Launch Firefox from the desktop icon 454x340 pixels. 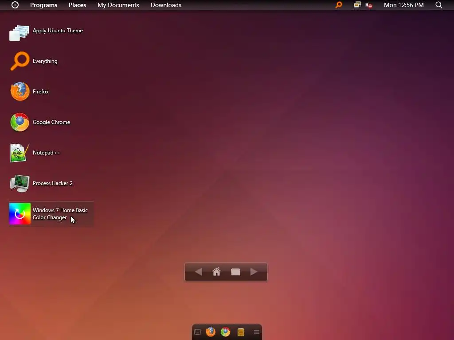[x=20, y=91]
